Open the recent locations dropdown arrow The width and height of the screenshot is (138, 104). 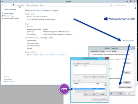click(x=9, y=5)
